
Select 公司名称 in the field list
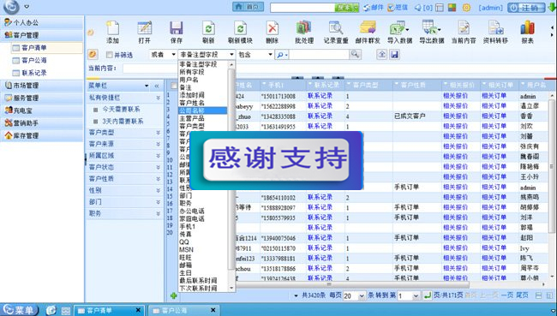[x=202, y=110]
